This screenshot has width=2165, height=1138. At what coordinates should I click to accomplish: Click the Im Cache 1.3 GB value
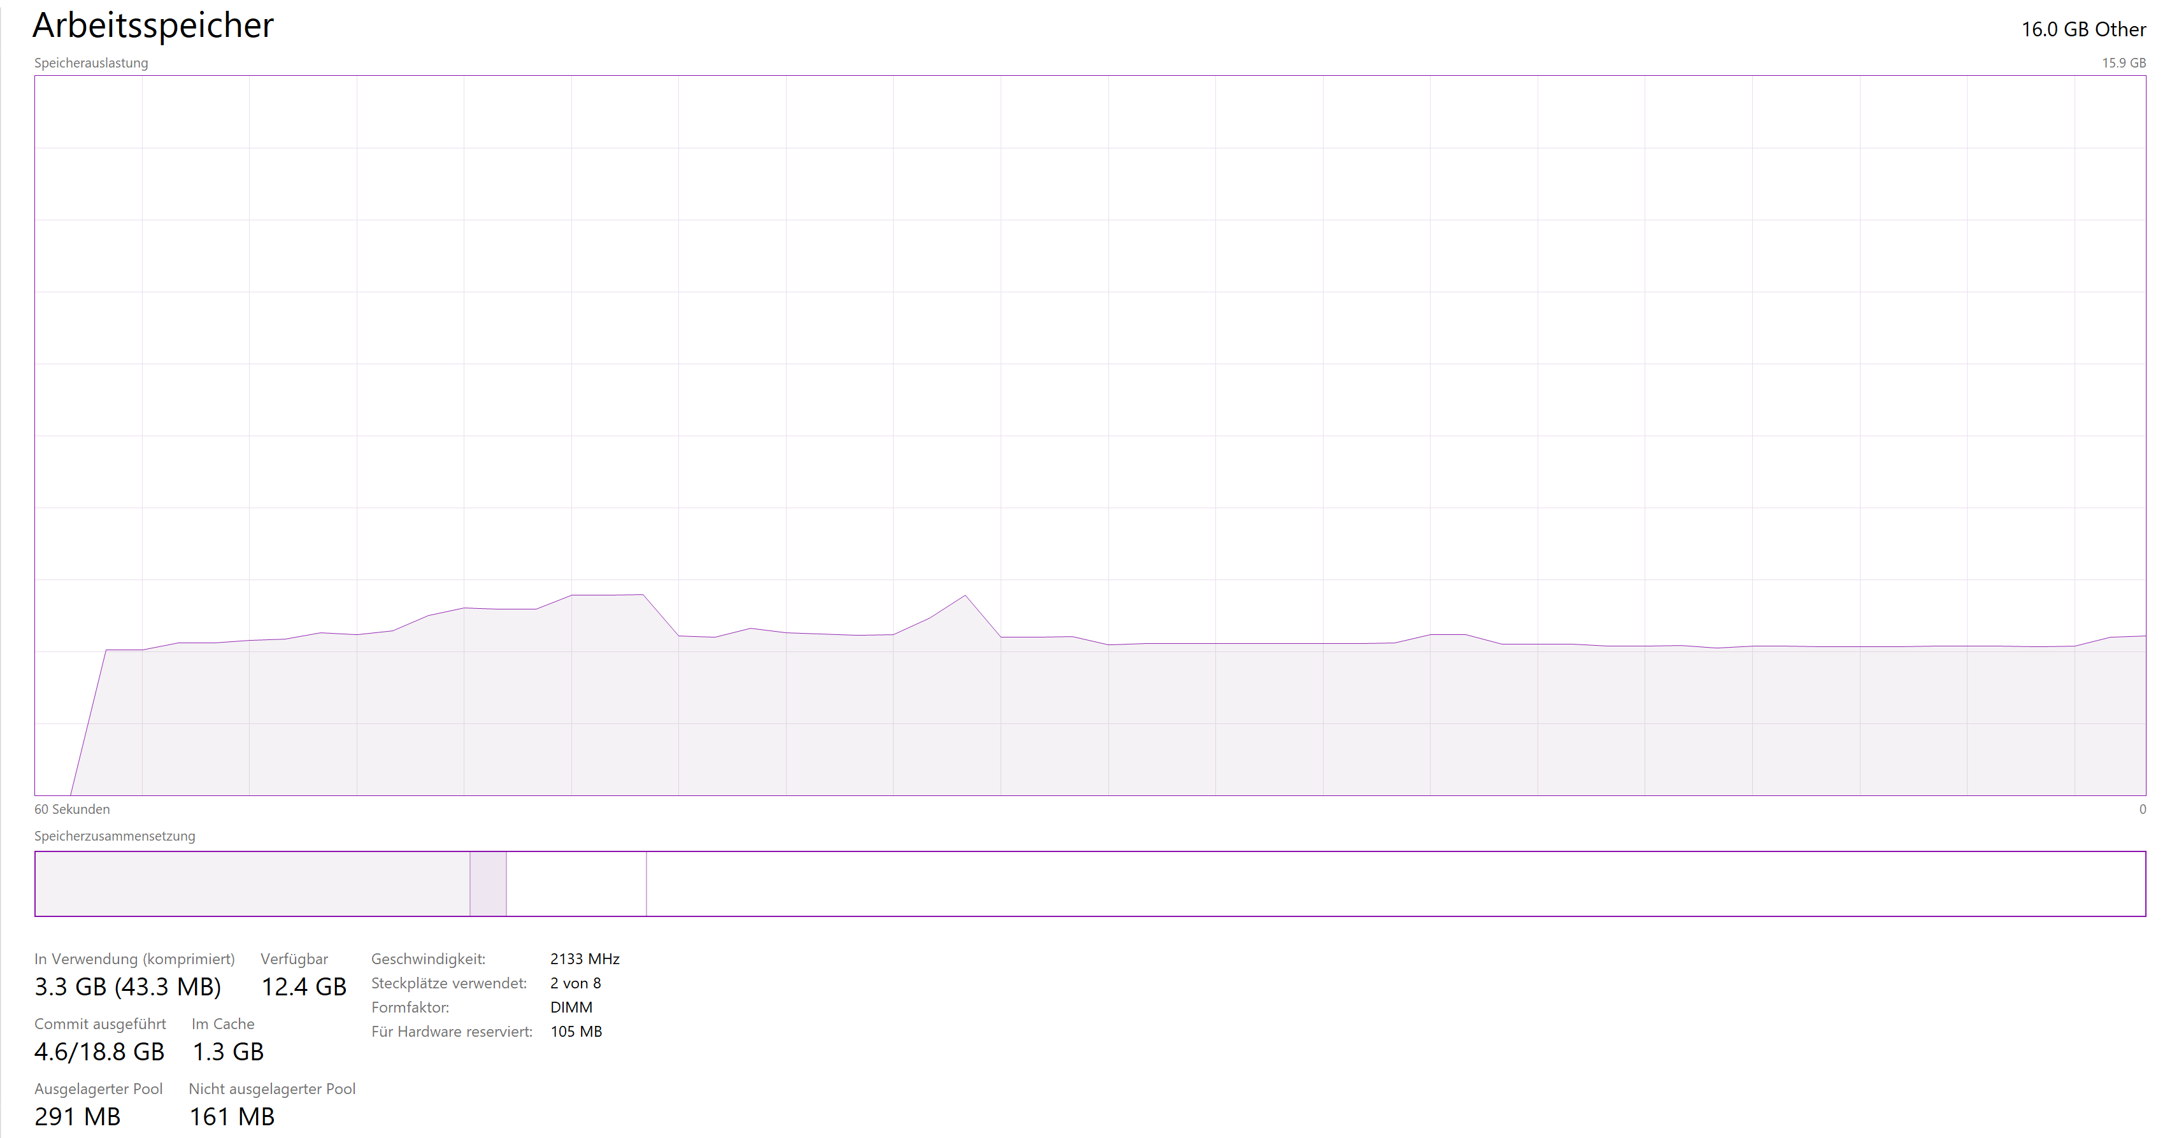pyautogui.click(x=228, y=1051)
